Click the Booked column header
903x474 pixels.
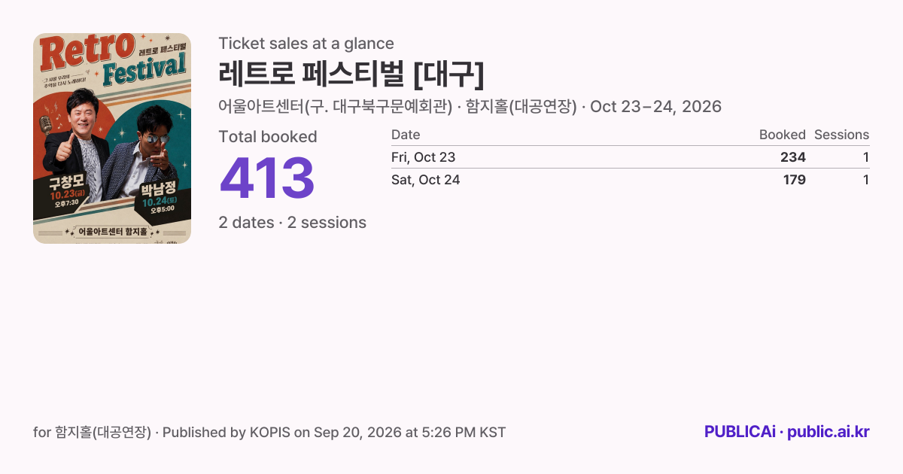pos(782,135)
